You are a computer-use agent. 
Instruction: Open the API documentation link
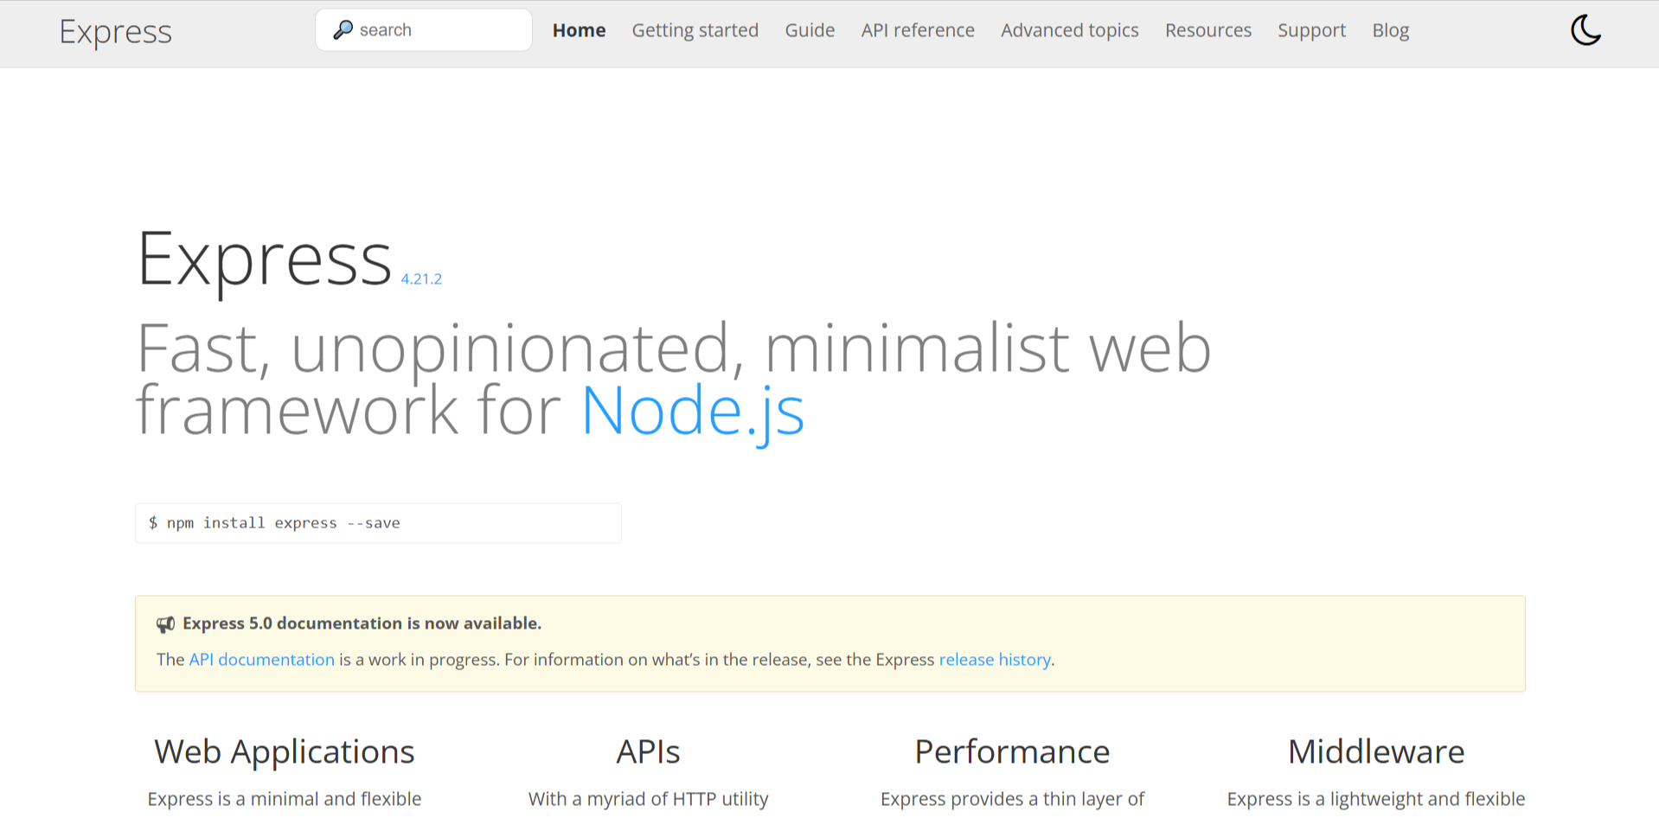261,660
